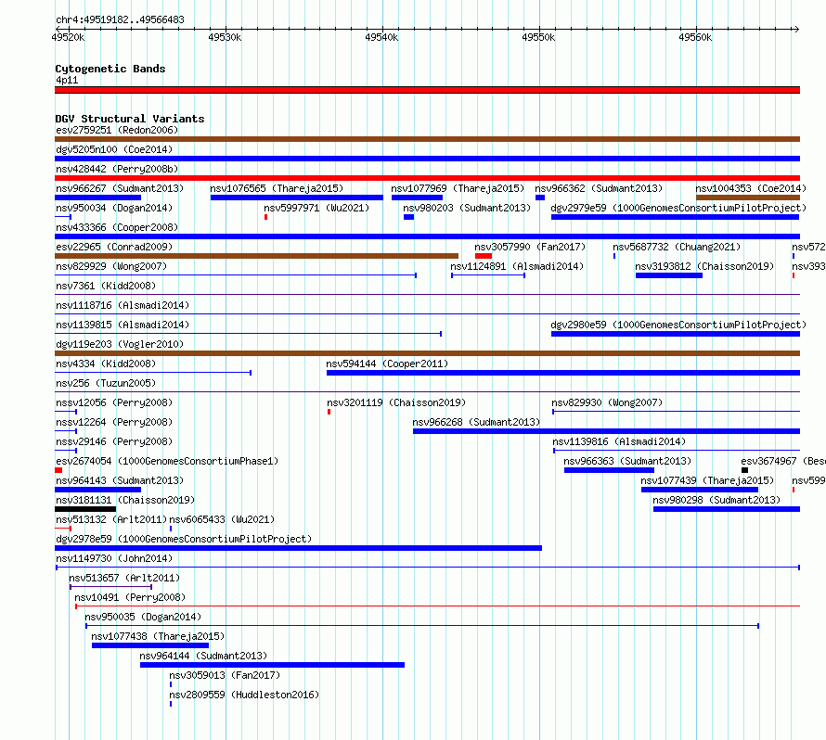Open nsv10491 (Perry2008) variant

(438, 606)
